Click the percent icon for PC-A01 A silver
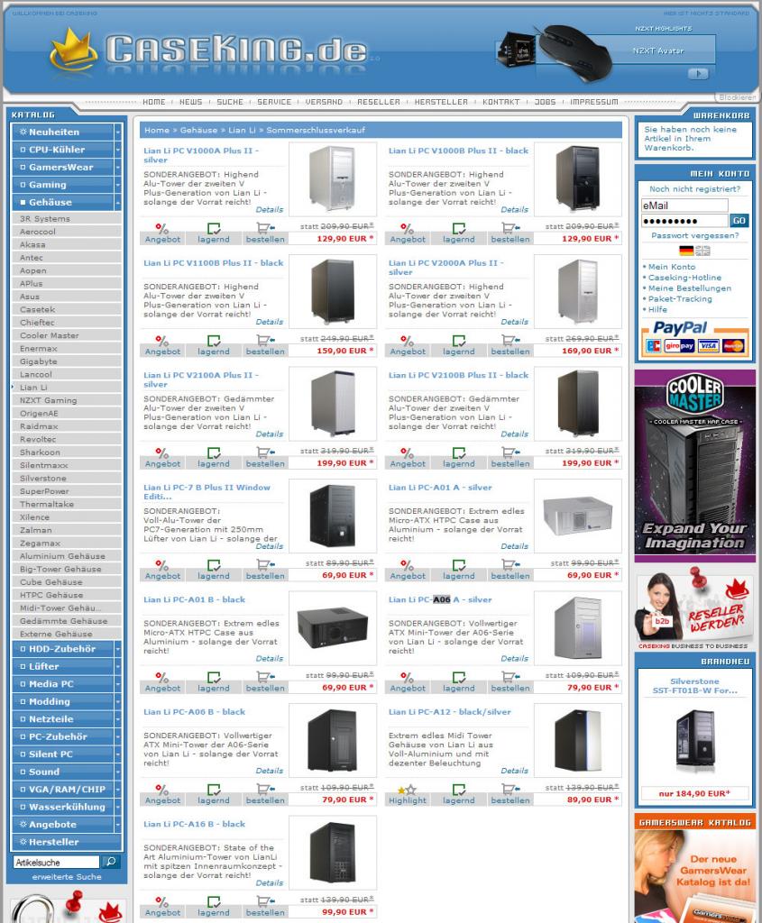Screen dimensions: 762x923 (x=407, y=564)
